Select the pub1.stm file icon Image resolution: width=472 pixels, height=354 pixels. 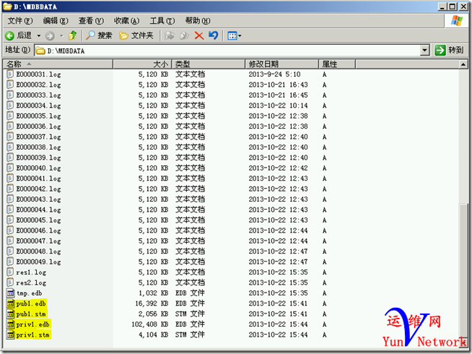click(11, 314)
